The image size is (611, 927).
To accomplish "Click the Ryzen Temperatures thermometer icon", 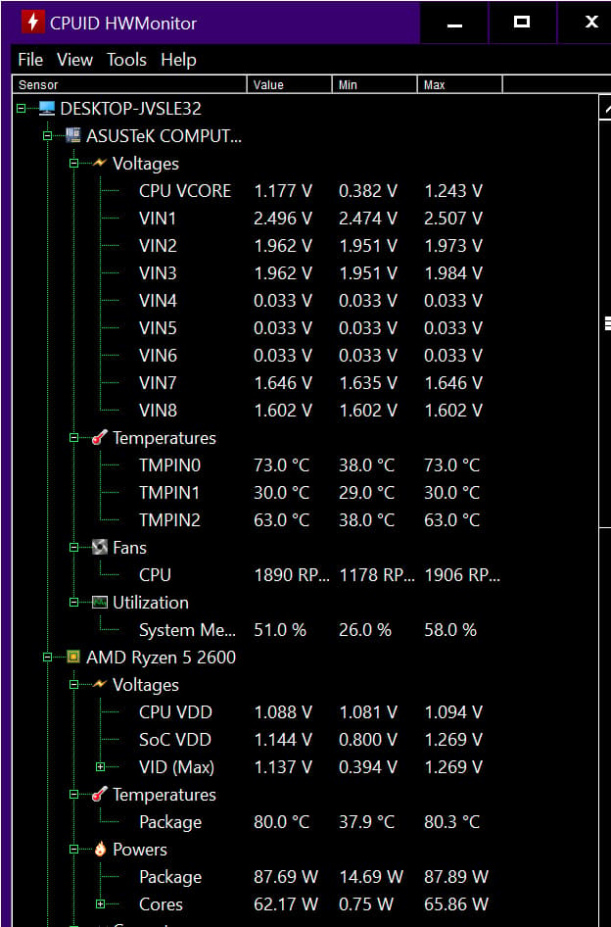I will click(x=99, y=795).
